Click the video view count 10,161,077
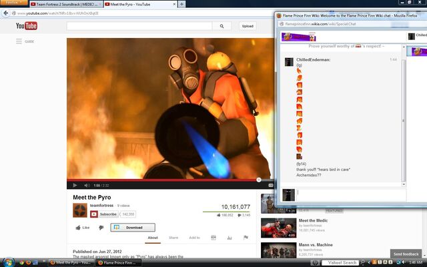Image resolution: width=427 pixels, height=267 pixels. (236, 207)
